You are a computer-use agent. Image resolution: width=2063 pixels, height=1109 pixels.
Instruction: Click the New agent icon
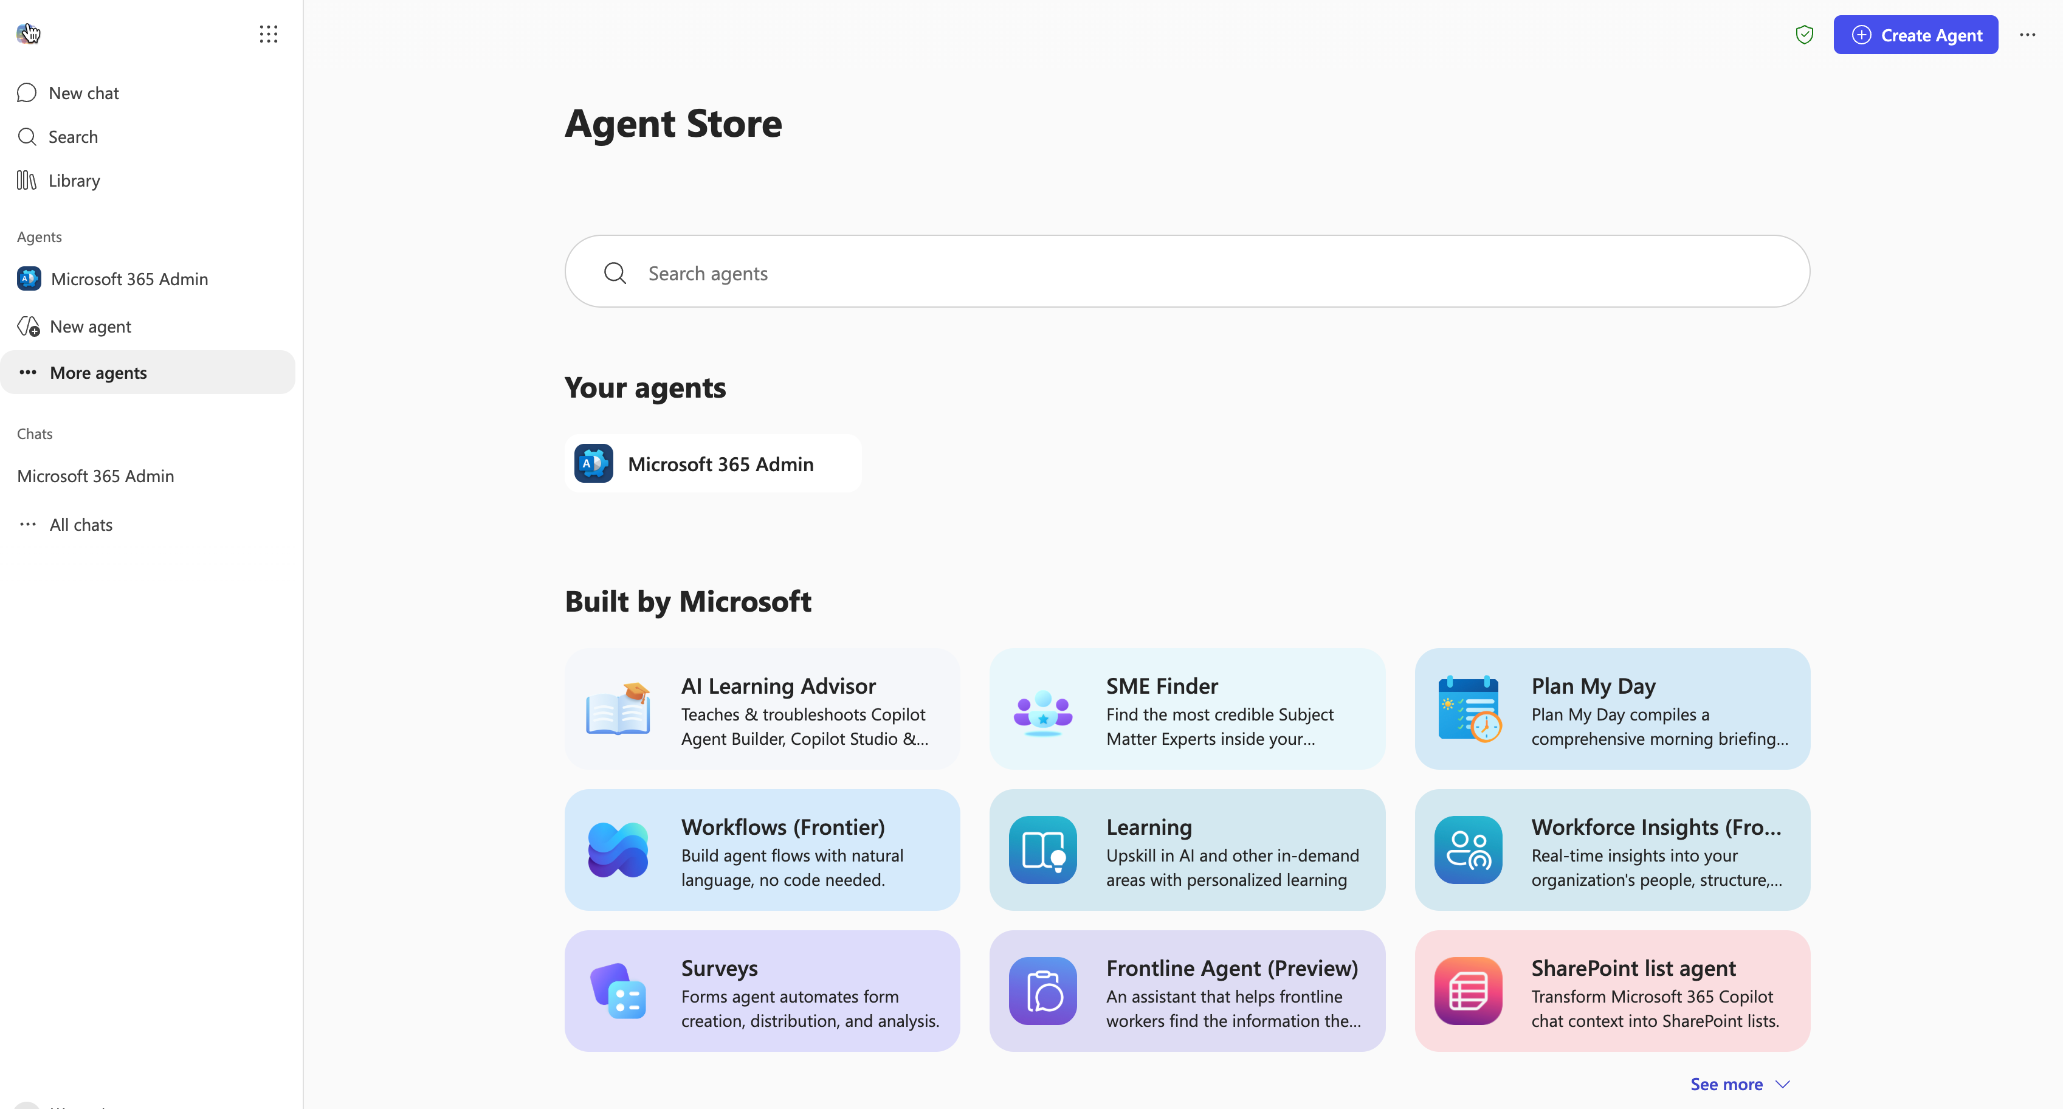click(x=29, y=327)
